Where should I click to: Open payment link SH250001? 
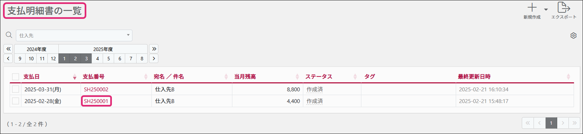pos(96,101)
